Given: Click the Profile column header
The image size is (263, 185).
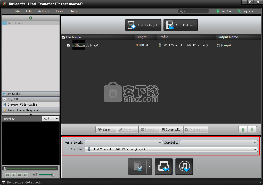Looking at the screenshot, I should tap(186, 37).
